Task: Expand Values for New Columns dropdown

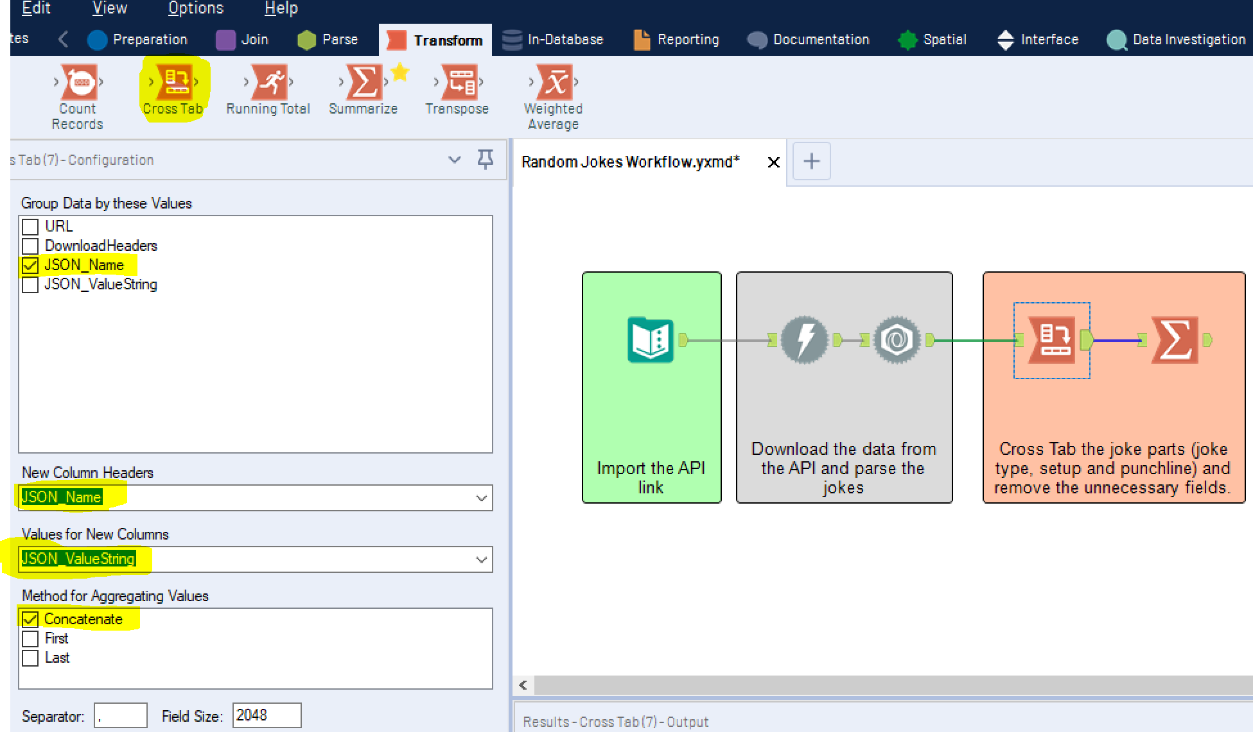Action: click(x=481, y=559)
